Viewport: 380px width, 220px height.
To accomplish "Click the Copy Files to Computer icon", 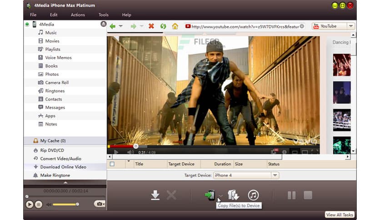I will [x=233, y=195].
